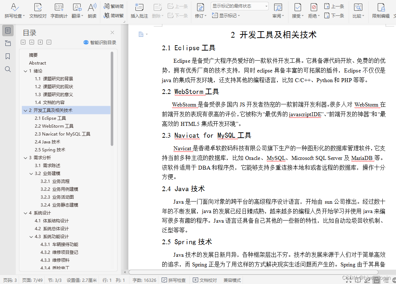Go to 4.3.2 维修项目登记 entry
Viewport: 396px width, 284px height.
coord(59,252)
